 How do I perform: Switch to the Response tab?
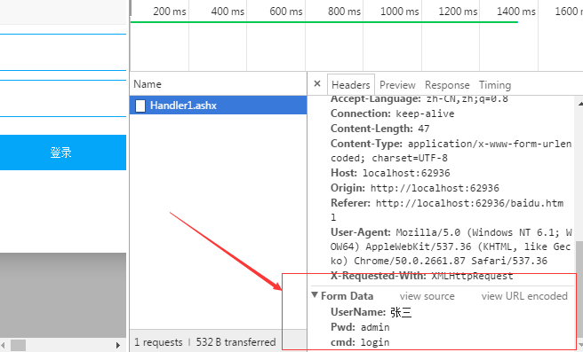tap(447, 85)
